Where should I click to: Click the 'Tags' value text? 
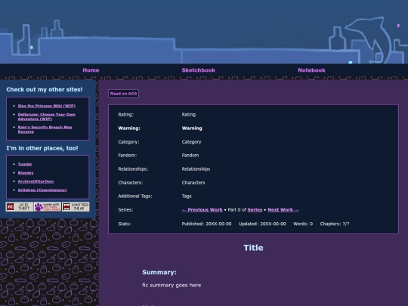[187, 196]
